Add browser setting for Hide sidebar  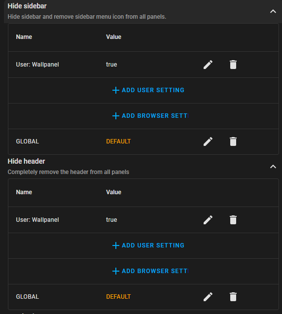coord(150,116)
